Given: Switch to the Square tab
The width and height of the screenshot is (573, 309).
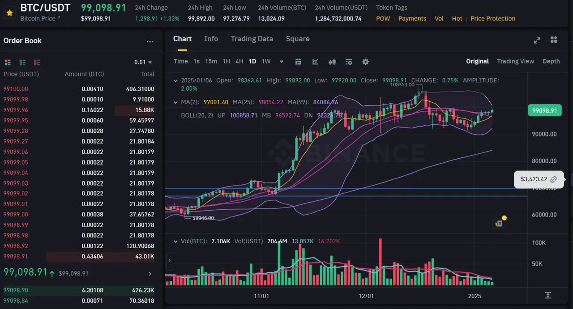Looking at the screenshot, I should [298, 38].
